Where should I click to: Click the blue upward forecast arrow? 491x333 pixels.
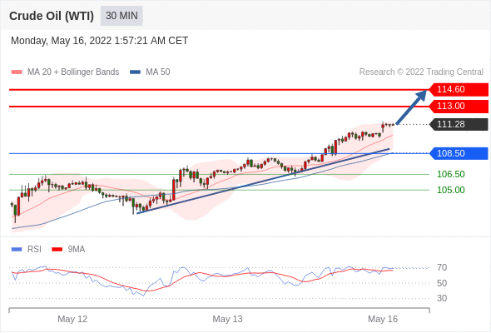(x=411, y=107)
